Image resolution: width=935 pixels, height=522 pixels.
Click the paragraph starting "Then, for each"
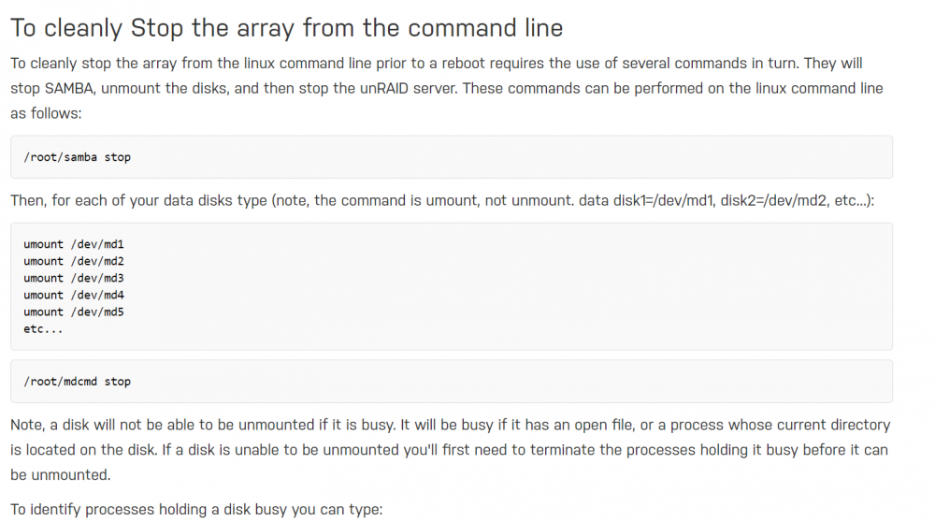(x=442, y=200)
